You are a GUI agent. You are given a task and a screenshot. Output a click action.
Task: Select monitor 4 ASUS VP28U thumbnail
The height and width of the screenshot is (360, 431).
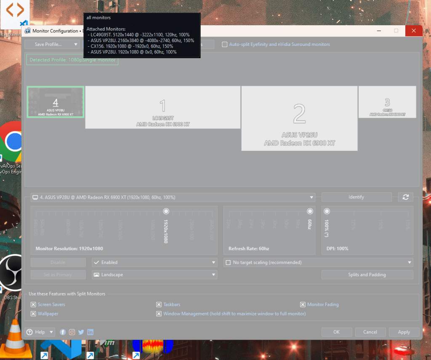tap(56, 102)
